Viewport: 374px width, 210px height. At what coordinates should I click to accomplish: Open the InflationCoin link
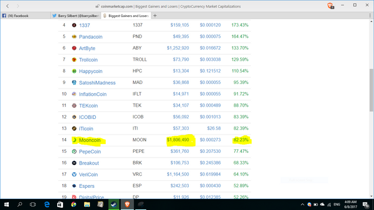click(x=93, y=94)
